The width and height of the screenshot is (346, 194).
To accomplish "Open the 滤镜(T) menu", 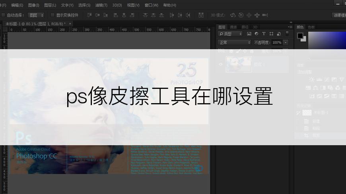I will pyautogui.click(x=101, y=5).
